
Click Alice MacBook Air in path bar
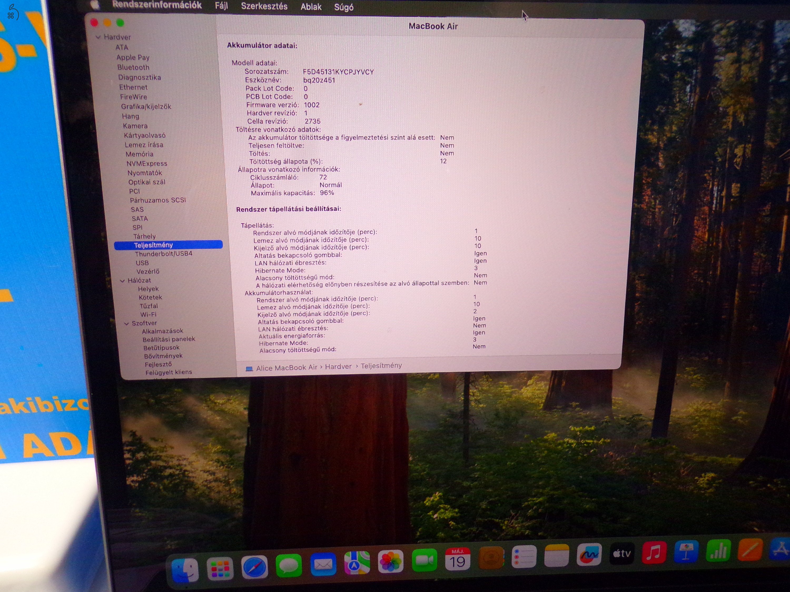click(x=287, y=368)
